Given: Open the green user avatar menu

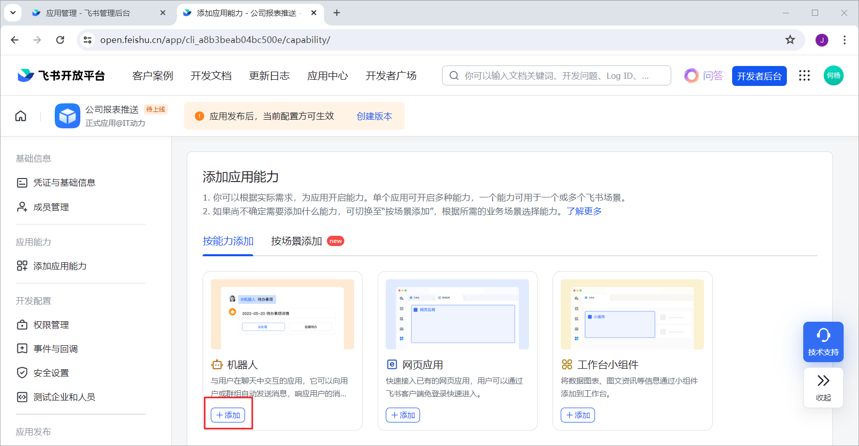Looking at the screenshot, I should [833, 76].
